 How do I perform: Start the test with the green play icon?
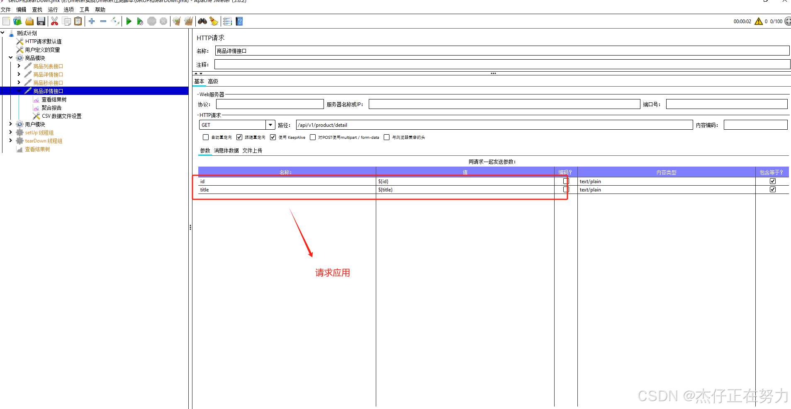129,21
